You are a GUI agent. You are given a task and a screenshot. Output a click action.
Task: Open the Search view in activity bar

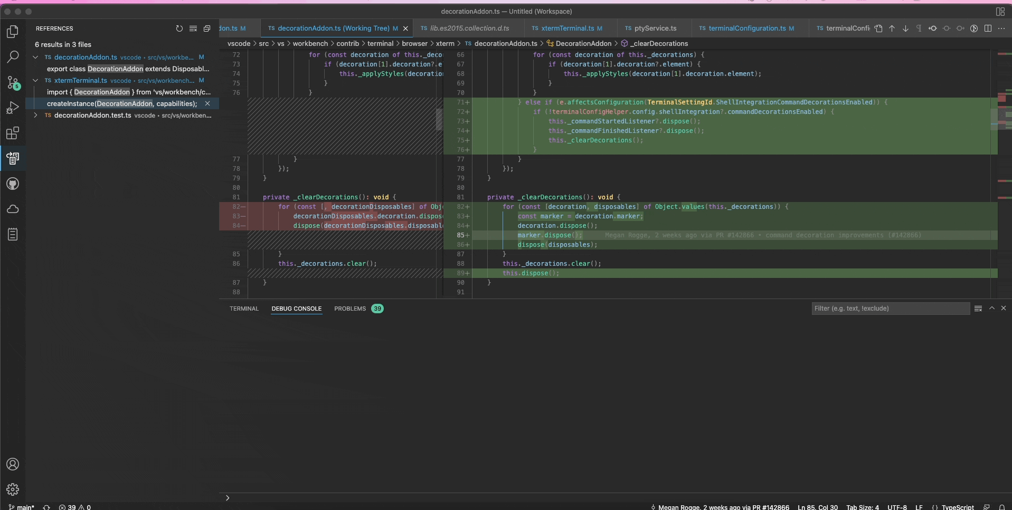click(13, 56)
